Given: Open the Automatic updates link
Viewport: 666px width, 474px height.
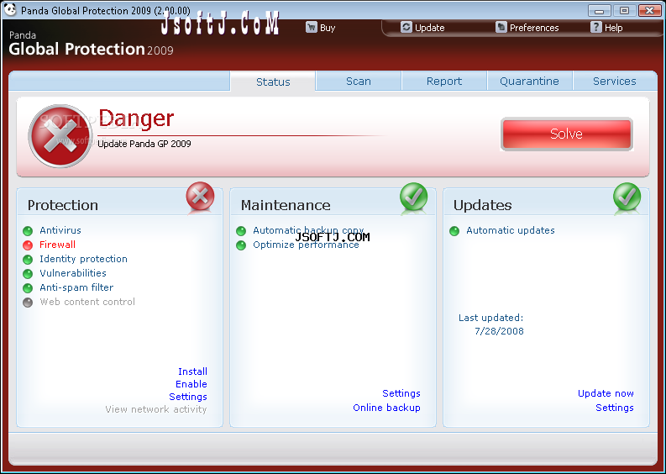Looking at the screenshot, I should click(511, 230).
